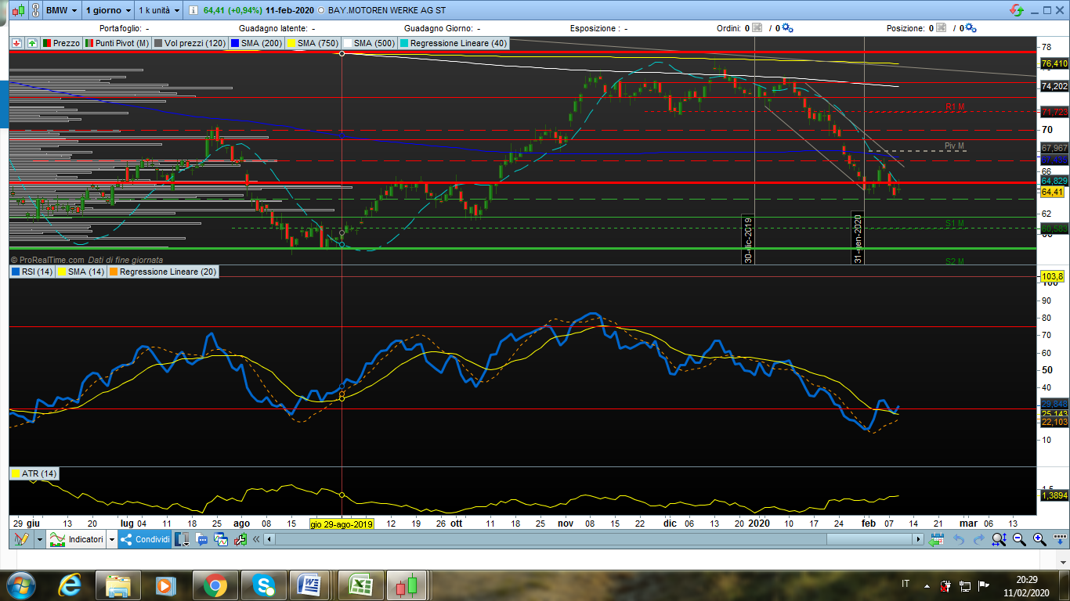1070x601 pixels.
Task: Open the BMW ticker dropdown
Action: pos(61,11)
